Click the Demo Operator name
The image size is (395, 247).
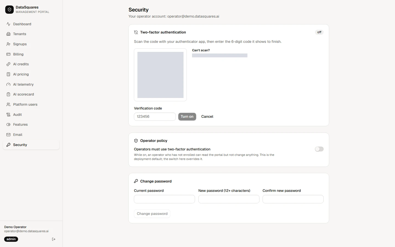pos(15,227)
